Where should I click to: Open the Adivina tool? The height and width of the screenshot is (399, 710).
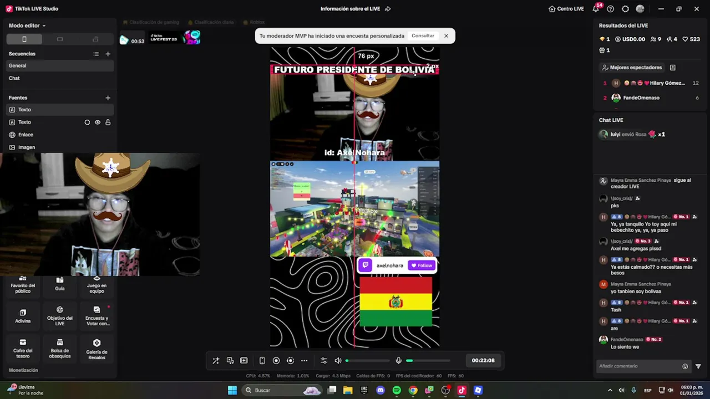[x=23, y=316]
